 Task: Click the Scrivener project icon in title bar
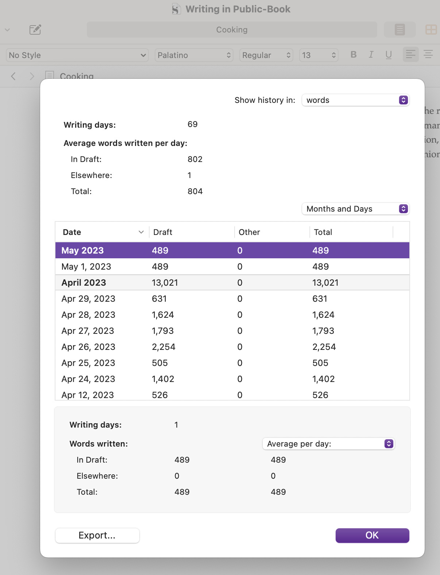pyautogui.click(x=176, y=9)
